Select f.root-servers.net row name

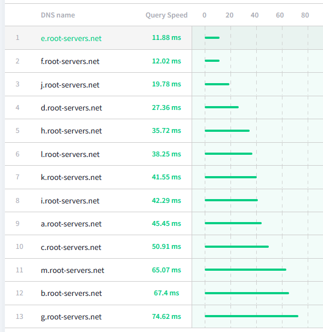[70, 61]
